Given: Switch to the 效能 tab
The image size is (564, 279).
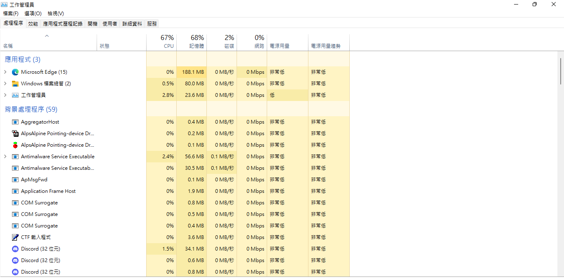Looking at the screenshot, I should [x=33, y=23].
